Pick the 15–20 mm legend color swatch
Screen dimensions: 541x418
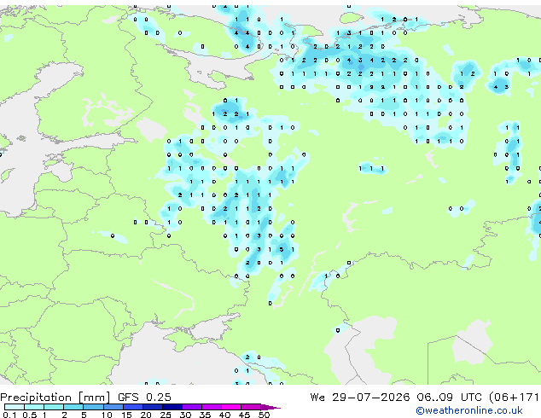(x=132, y=407)
